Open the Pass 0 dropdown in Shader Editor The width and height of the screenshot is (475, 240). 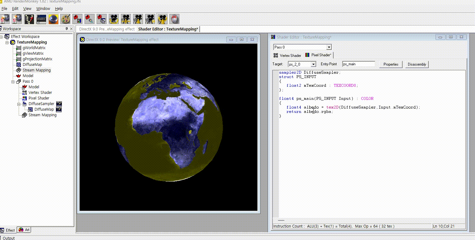coord(329,47)
